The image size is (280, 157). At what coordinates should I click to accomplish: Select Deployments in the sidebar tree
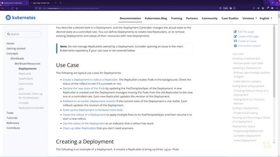click(x=28, y=68)
